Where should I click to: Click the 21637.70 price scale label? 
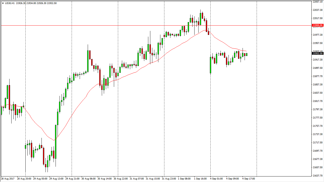(x=318, y=175)
